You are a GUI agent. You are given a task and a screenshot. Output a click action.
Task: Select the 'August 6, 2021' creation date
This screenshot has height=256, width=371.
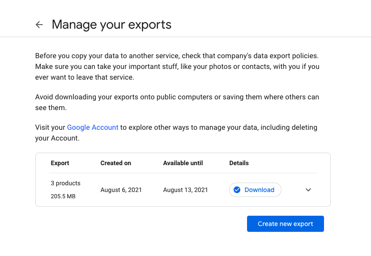click(121, 190)
